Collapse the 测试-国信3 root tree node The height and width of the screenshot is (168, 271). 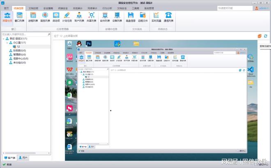[3, 39]
